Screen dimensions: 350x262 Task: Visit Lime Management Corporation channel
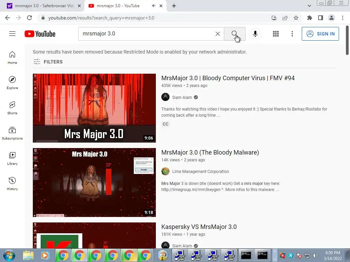tap(200, 172)
